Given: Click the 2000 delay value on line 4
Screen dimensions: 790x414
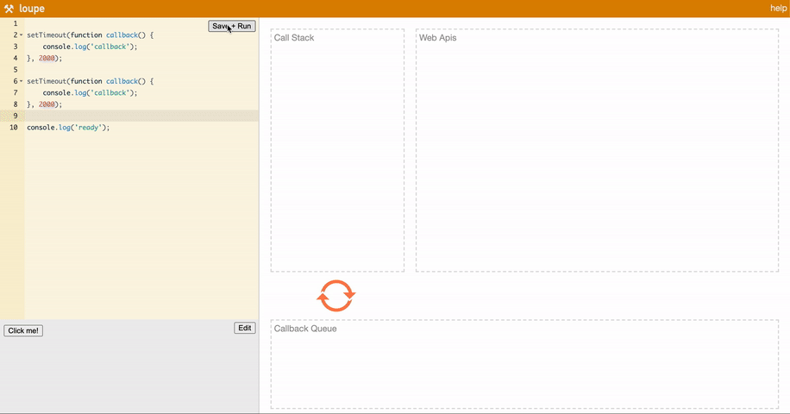Looking at the screenshot, I should point(47,59).
